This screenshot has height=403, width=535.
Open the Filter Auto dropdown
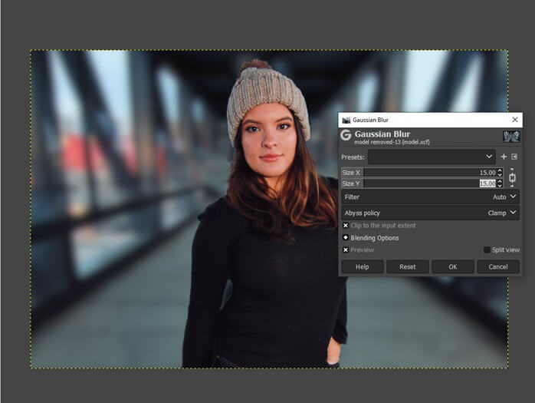(x=431, y=197)
